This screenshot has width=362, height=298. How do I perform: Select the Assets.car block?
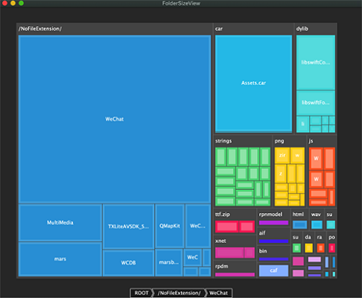click(253, 83)
